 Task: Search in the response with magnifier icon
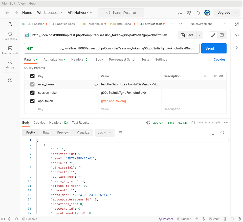click(222, 133)
